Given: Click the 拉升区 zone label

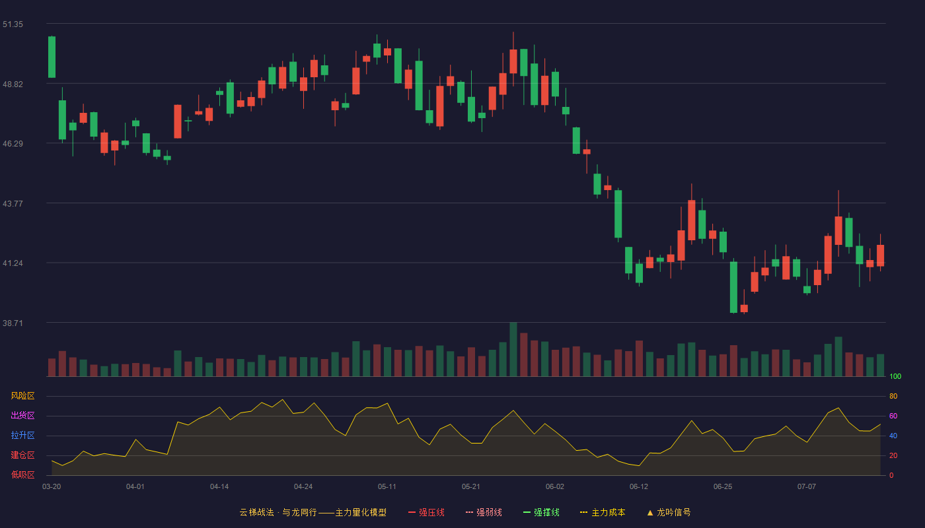Looking at the screenshot, I should (22, 436).
